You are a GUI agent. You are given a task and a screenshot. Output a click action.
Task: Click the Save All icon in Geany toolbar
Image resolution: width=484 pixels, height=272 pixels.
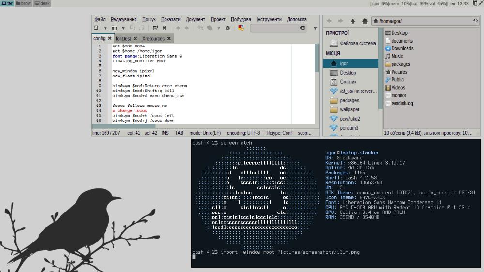(142, 28)
